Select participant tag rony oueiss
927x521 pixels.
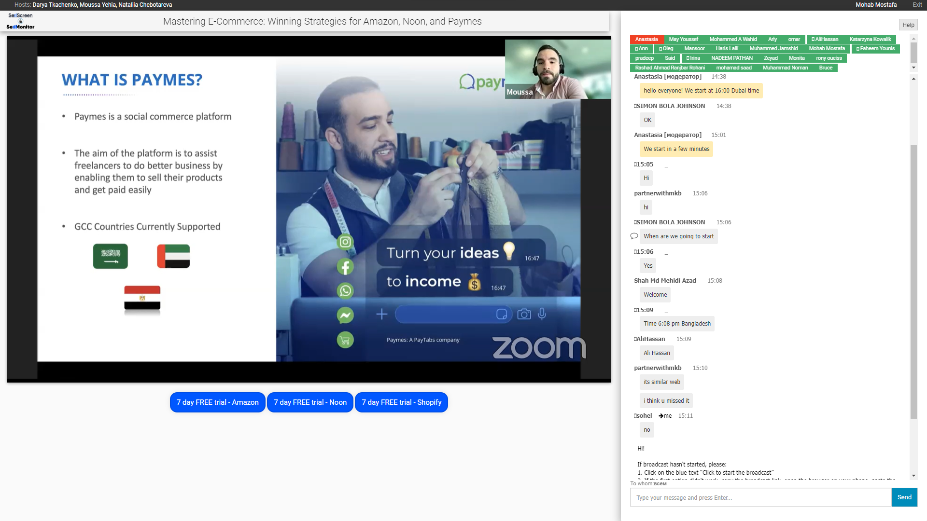pos(829,58)
